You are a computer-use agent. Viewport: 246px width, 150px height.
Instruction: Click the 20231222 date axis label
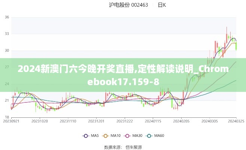(x=124, y=121)
